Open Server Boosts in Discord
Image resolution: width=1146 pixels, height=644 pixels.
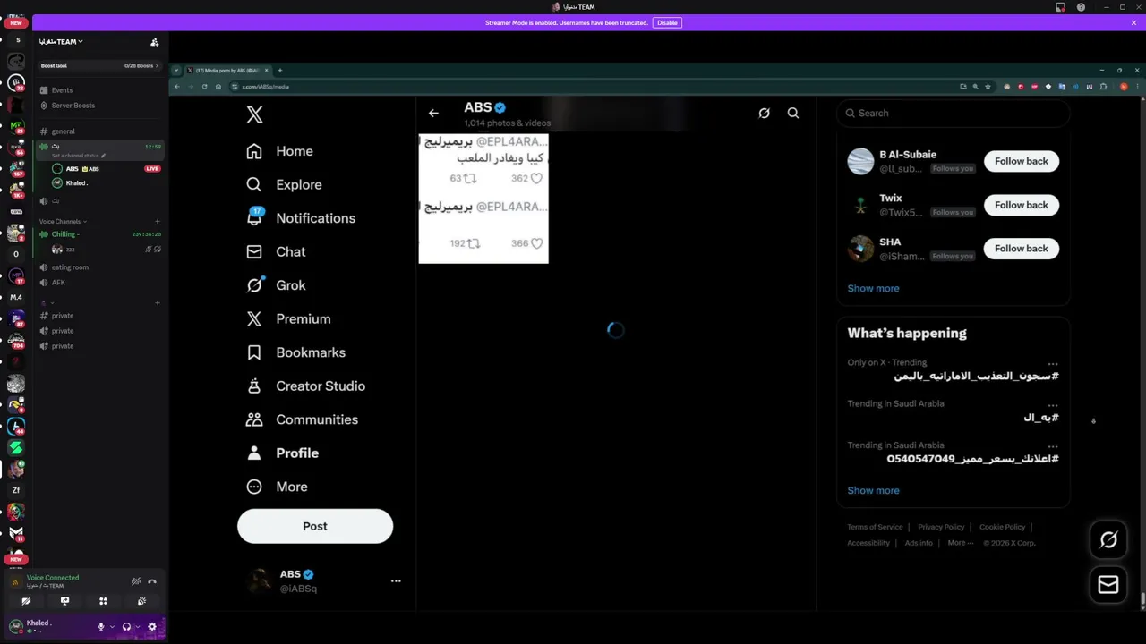pos(67,106)
